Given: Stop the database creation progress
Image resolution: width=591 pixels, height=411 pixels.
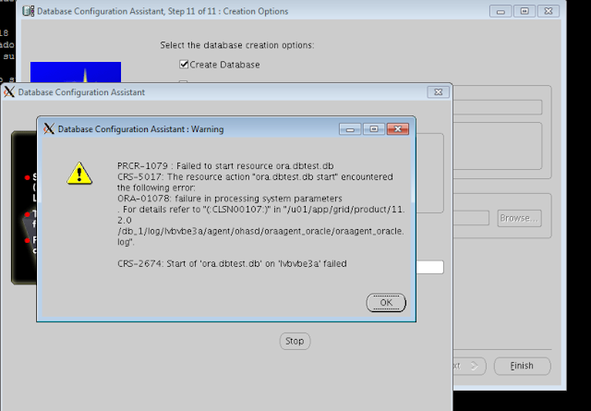Looking at the screenshot, I should tap(295, 341).
